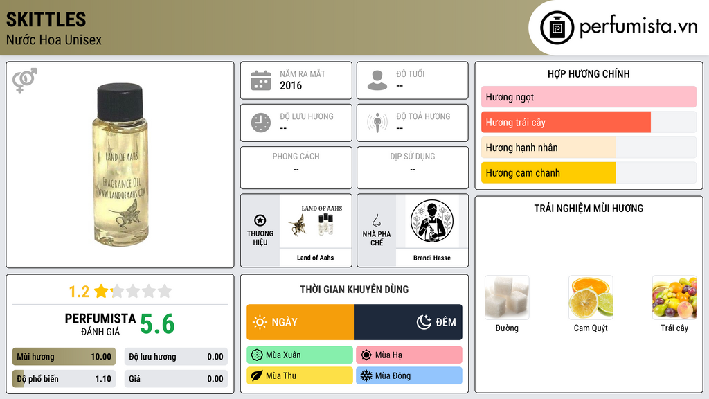This screenshot has width=709, height=399.
Task: Click the launch year value 2016
Action: tap(291, 85)
